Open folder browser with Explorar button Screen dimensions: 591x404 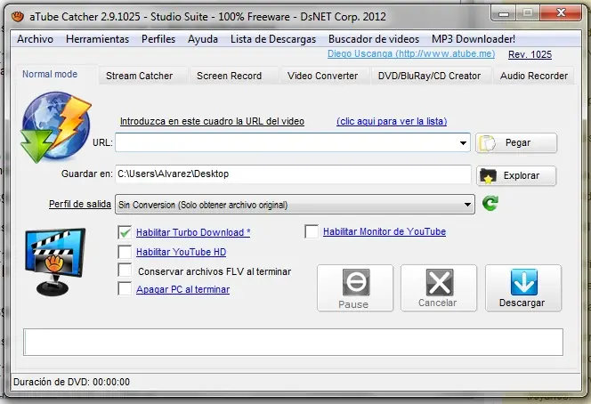point(516,175)
